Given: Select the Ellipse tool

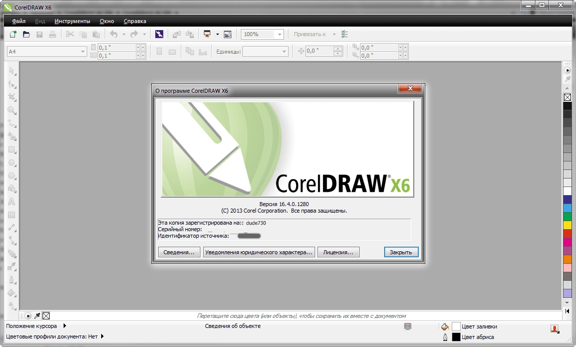Looking at the screenshot, I should [12, 163].
